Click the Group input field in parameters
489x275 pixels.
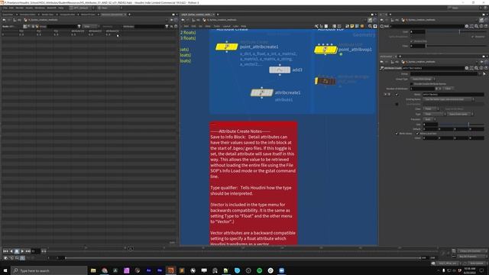444,74
